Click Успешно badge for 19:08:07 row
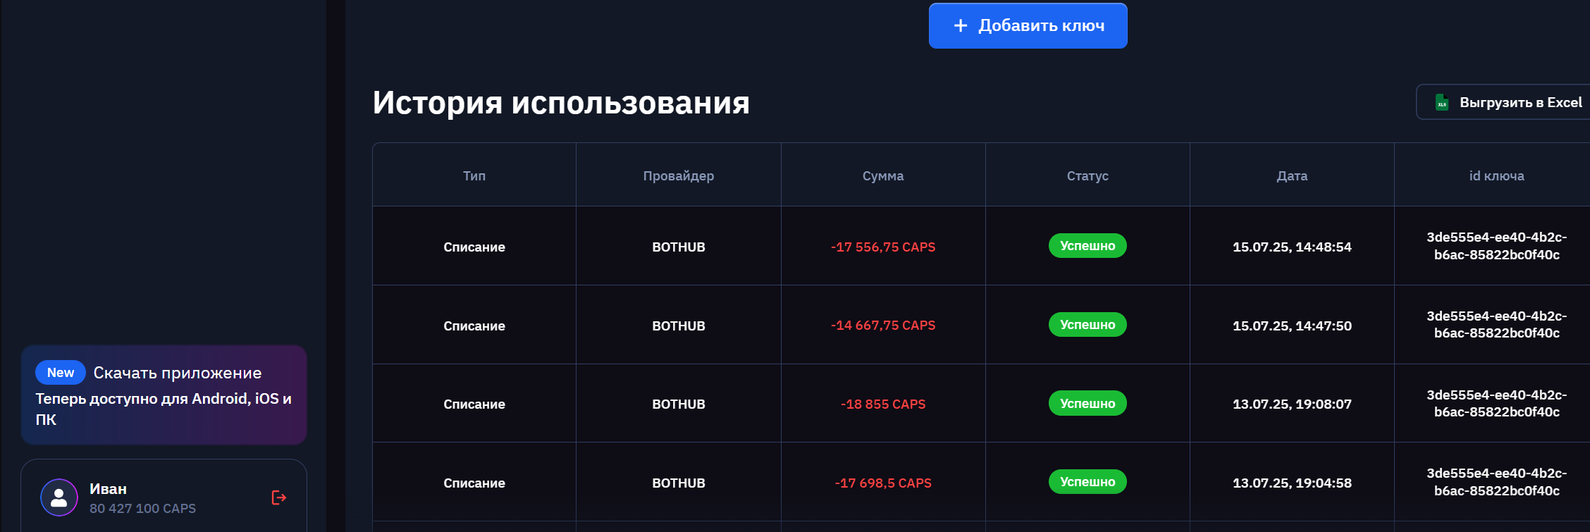1590x532 pixels. click(1087, 404)
